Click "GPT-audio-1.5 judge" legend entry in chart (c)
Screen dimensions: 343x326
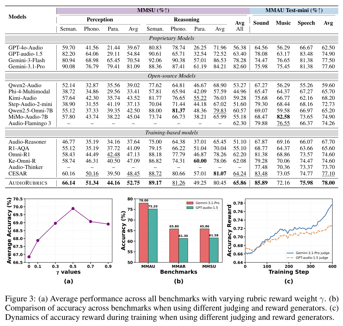click(x=308, y=258)
